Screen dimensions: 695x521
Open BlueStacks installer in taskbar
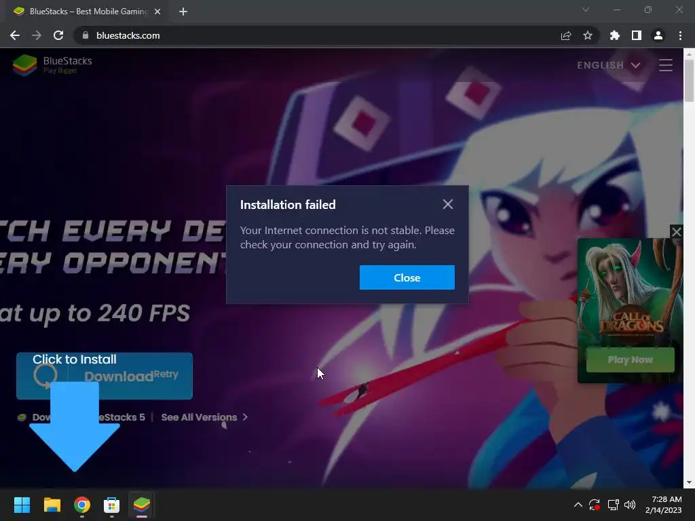[142, 505]
